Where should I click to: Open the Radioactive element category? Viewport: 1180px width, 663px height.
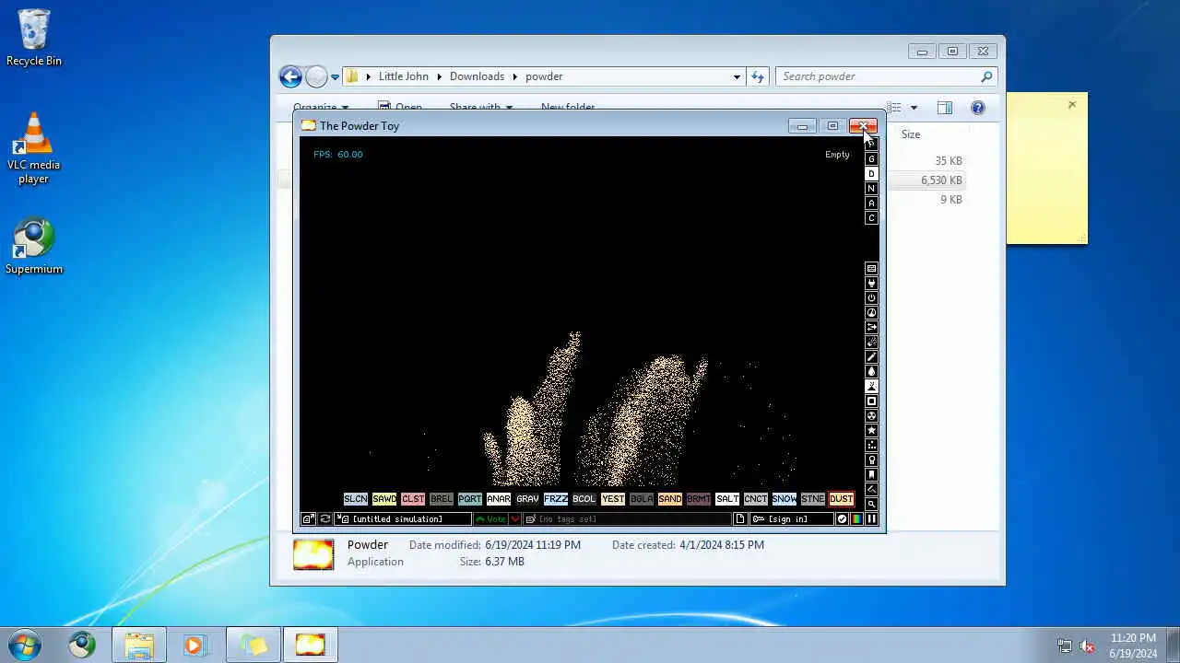[871, 416]
